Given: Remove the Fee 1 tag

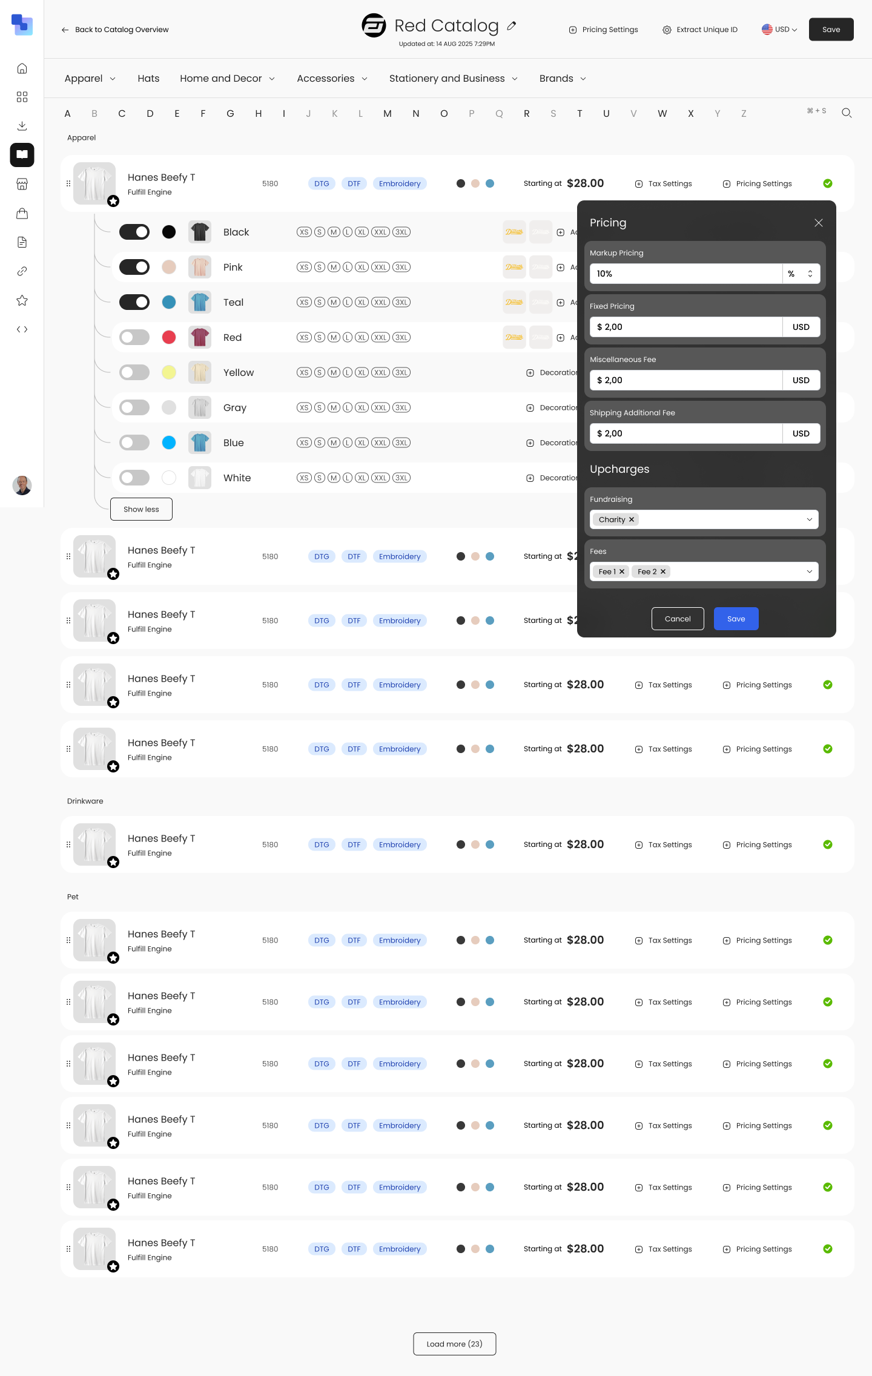Looking at the screenshot, I should click(622, 571).
